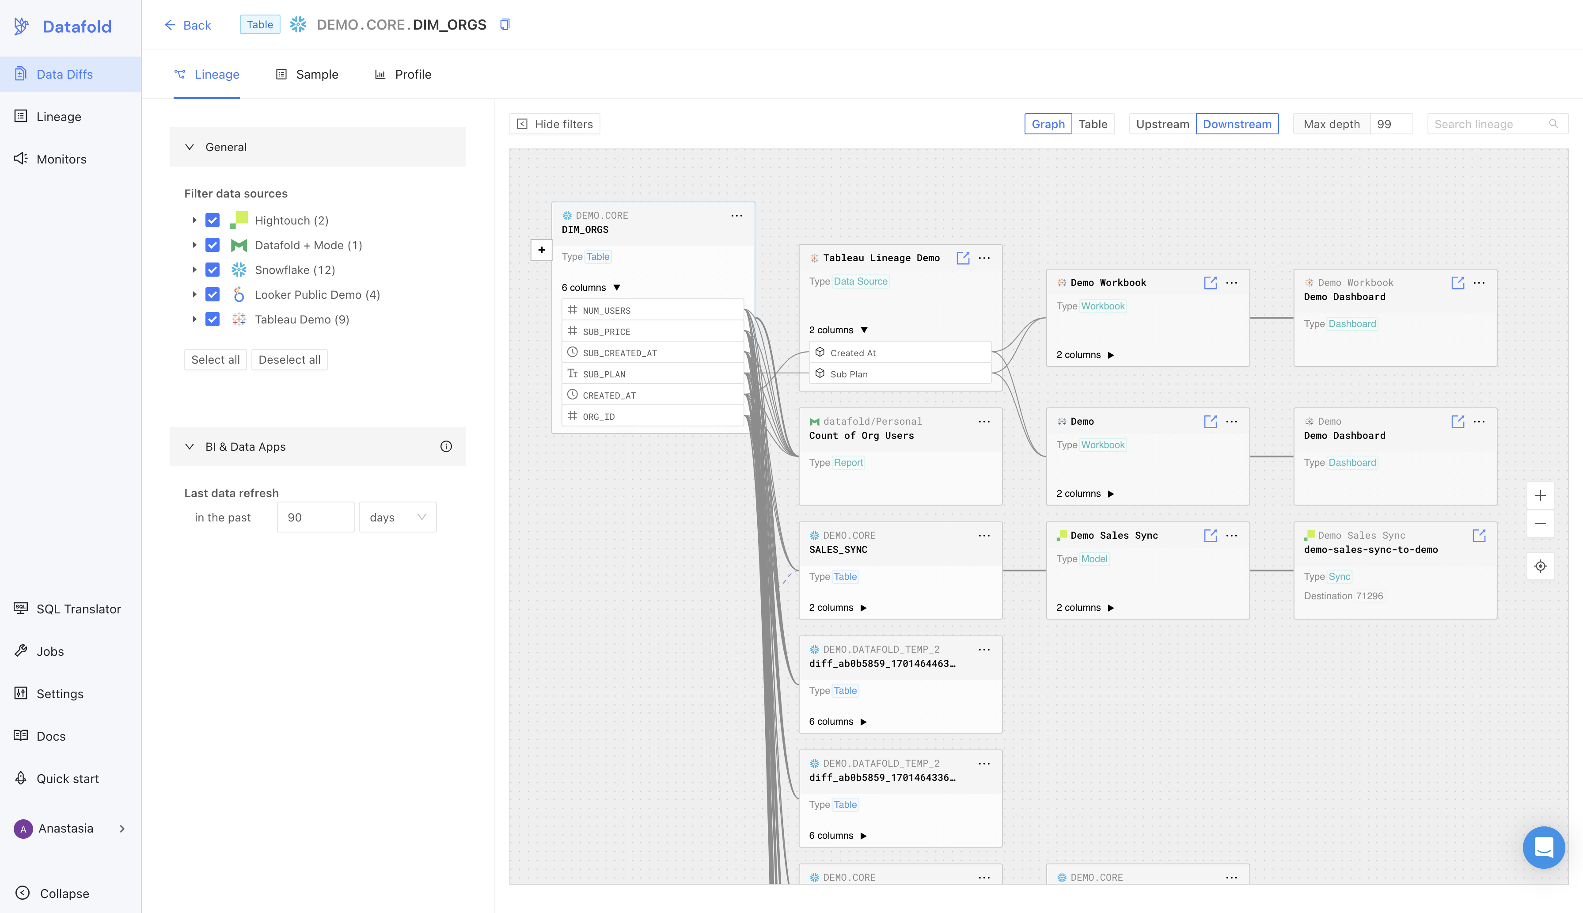Open the Demo Workbook Demo Dashboard node externally
This screenshot has width=1583, height=913.
(x=1458, y=283)
